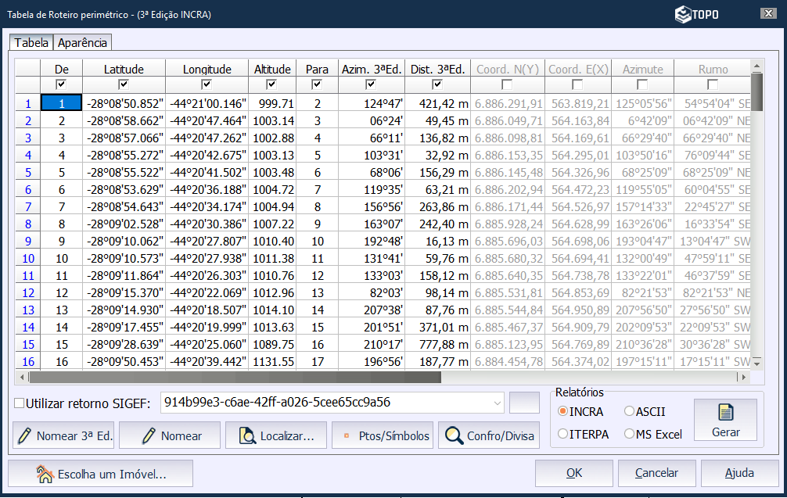This screenshot has height=498, width=787.
Task: Open the Localizar search tool
Action: click(x=276, y=435)
